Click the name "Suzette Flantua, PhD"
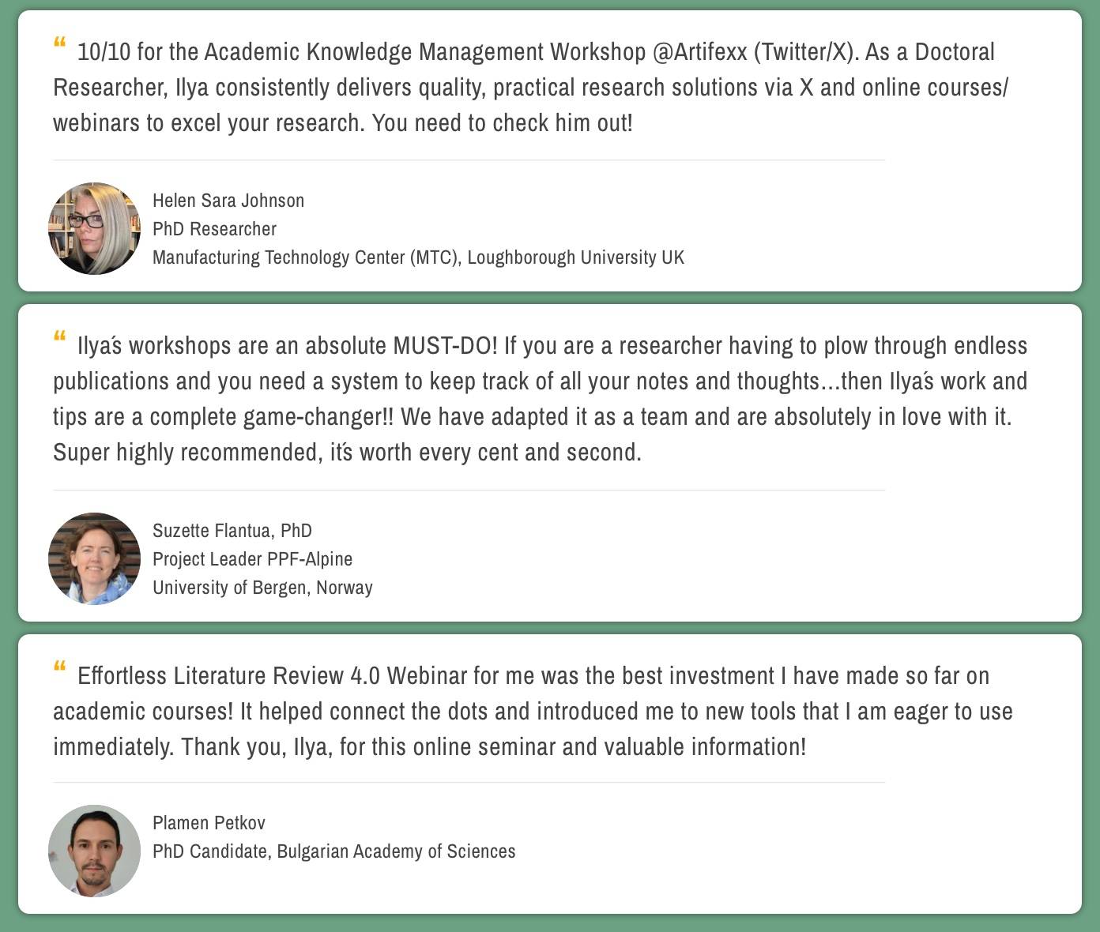The width and height of the screenshot is (1100, 932). pos(232,531)
